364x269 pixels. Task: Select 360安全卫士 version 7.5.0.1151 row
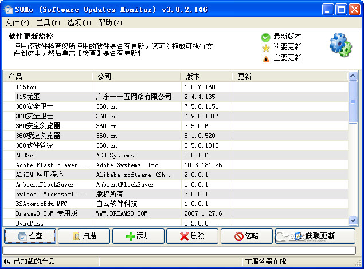(176, 106)
